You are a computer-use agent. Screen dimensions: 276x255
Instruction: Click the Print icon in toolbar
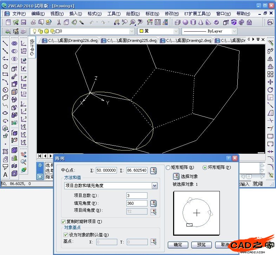(x=33, y=22)
